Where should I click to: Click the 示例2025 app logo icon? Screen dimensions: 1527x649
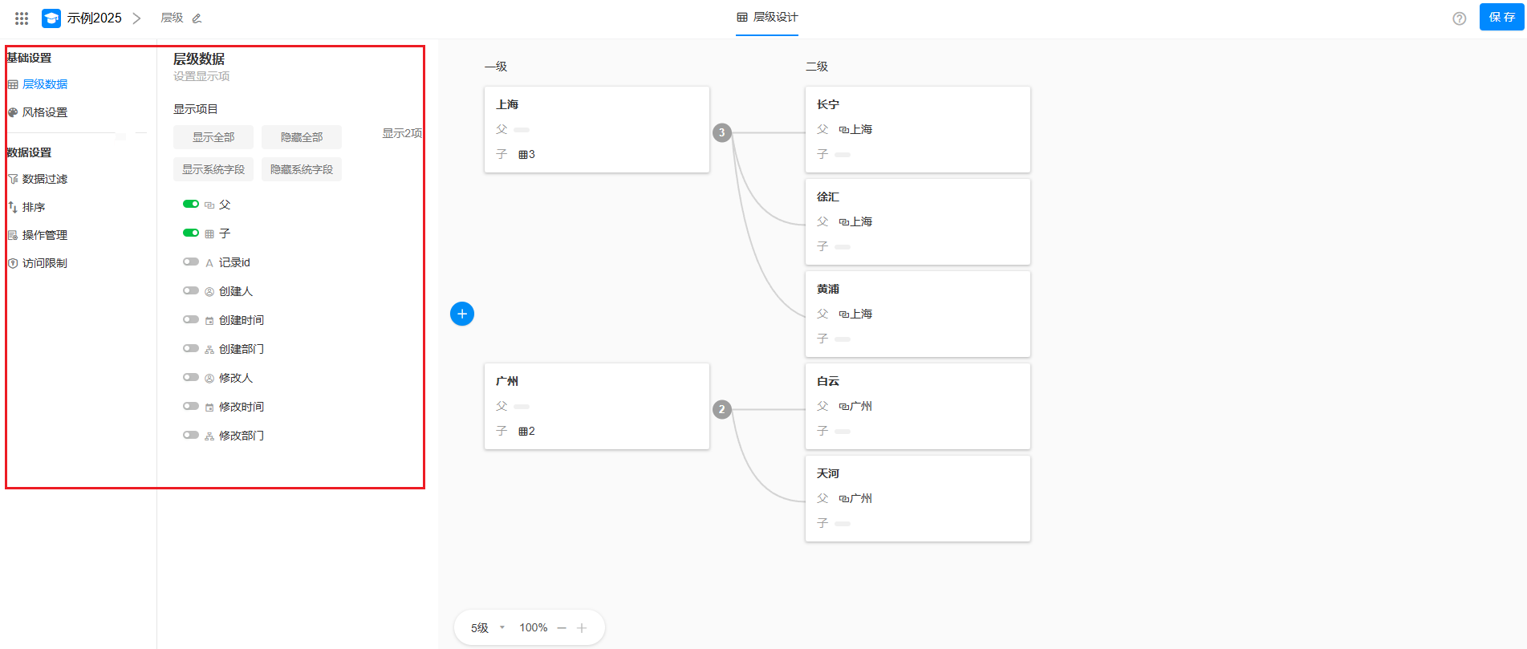51,18
